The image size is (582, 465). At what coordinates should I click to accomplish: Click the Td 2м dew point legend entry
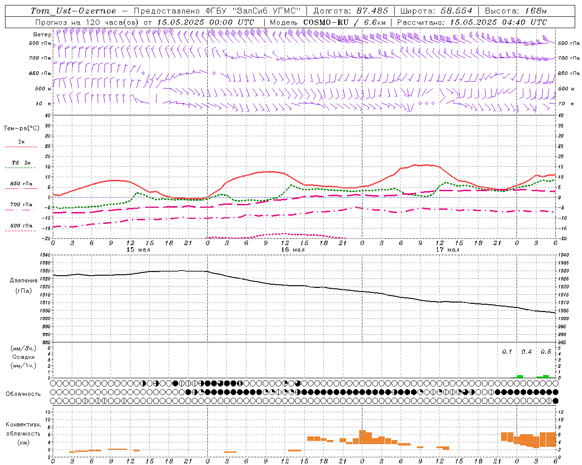(x=21, y=163)
